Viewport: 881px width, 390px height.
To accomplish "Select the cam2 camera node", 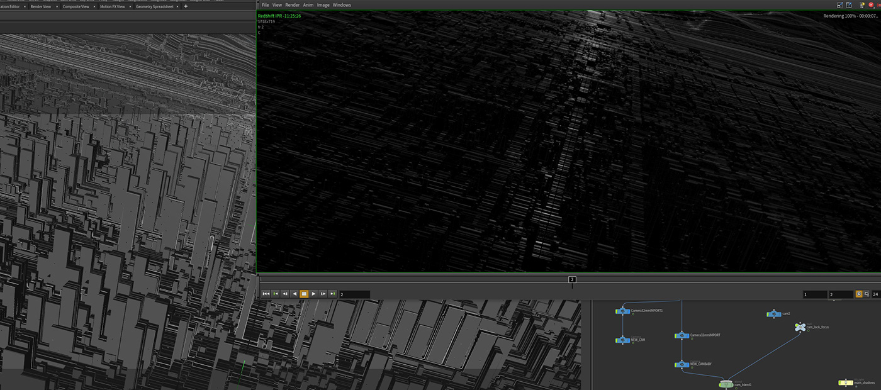I will 773,314.
